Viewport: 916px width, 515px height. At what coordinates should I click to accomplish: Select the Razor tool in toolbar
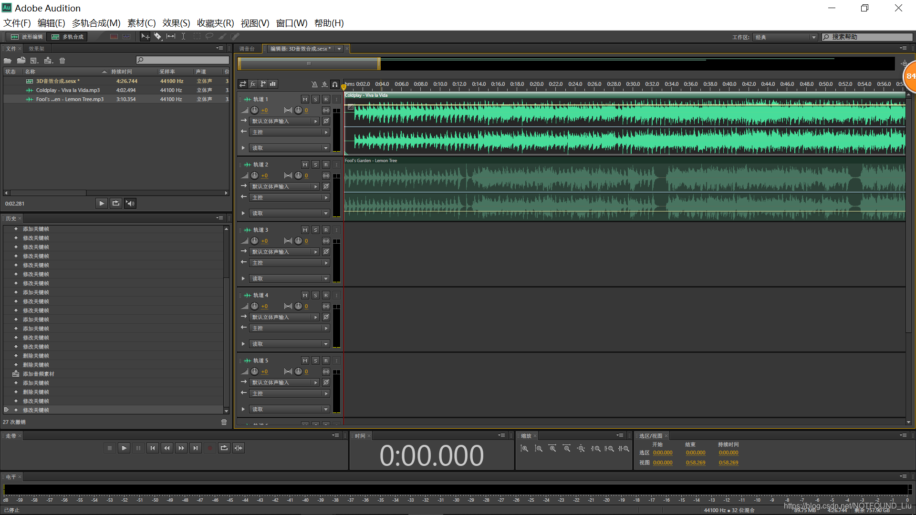(157, 36)
